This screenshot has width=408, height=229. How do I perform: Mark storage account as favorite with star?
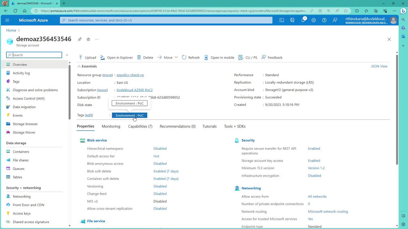[88, 39]
